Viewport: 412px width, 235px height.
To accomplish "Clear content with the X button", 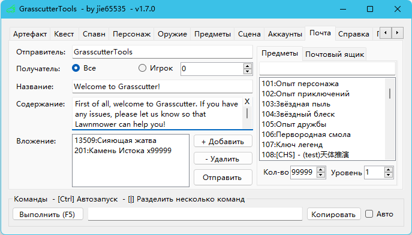I will click(x=247, y=102).
